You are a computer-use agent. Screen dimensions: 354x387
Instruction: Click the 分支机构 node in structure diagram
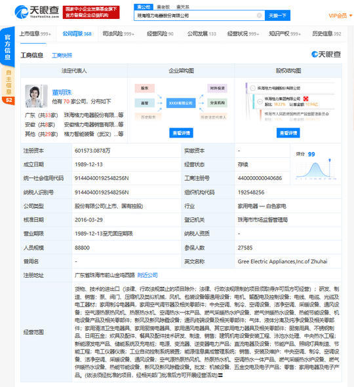(x=217, y=103)
